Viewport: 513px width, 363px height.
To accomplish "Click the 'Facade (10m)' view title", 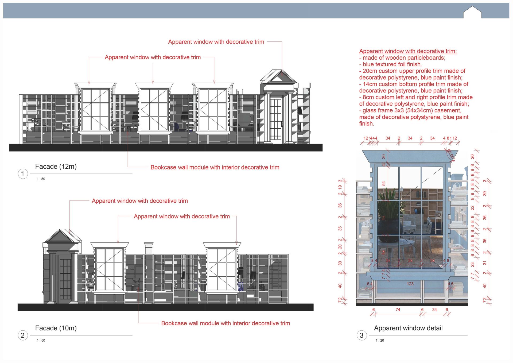I will click(x=56, y=328).
